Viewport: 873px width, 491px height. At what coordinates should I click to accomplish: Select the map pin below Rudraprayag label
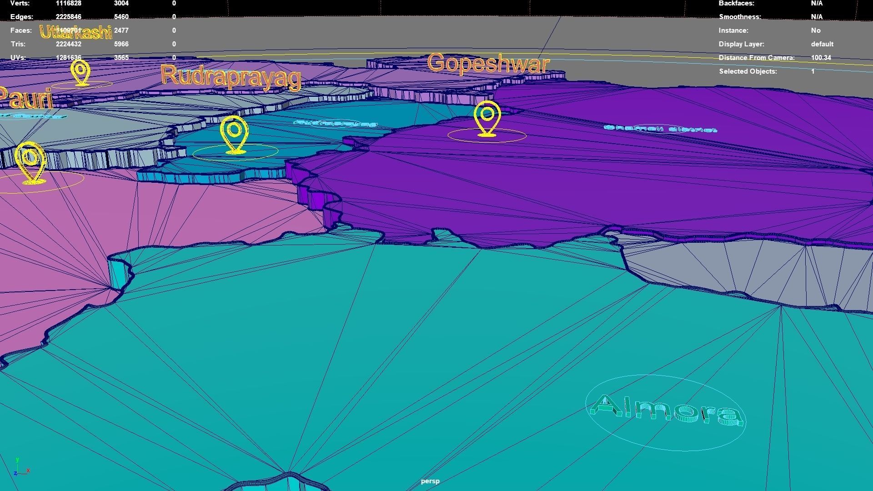(234, 135)
